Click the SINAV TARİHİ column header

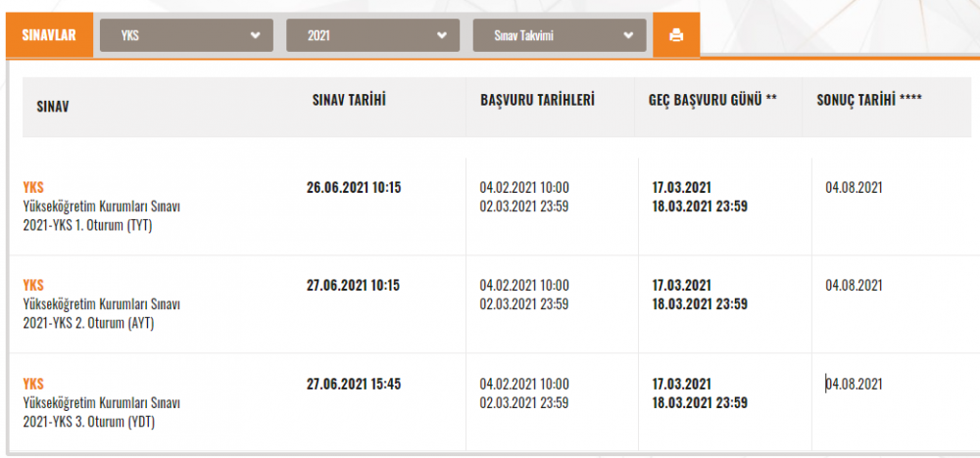(348, 100)
